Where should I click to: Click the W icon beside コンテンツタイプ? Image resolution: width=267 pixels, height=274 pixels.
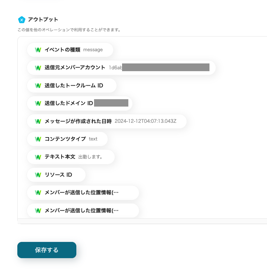coord(38,139)
